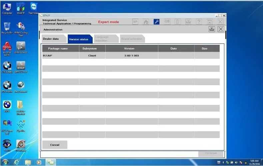263x166 pixels.
Task: Click the print icon in ISTA/P toolbar
Action: [188, 22]
